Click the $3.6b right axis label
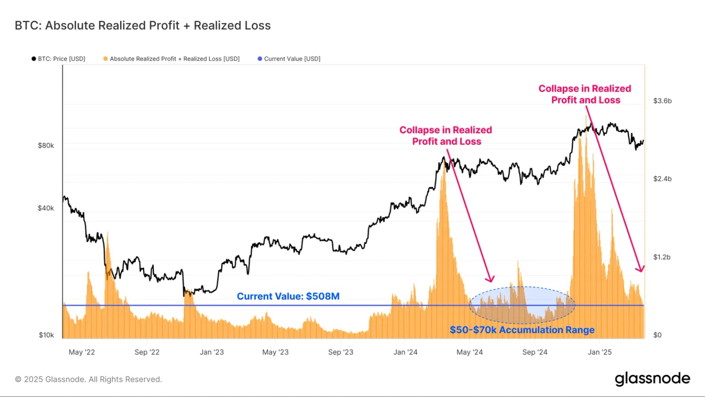 coord(662,101)
